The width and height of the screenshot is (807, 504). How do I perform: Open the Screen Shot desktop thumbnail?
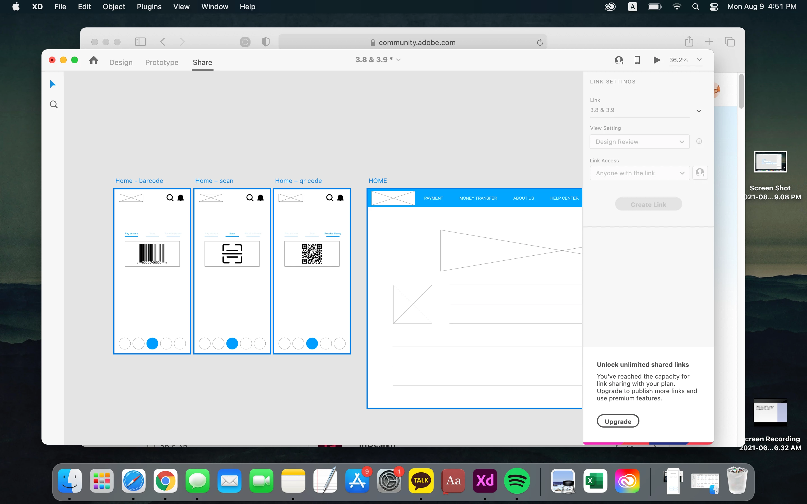(770, 162)
